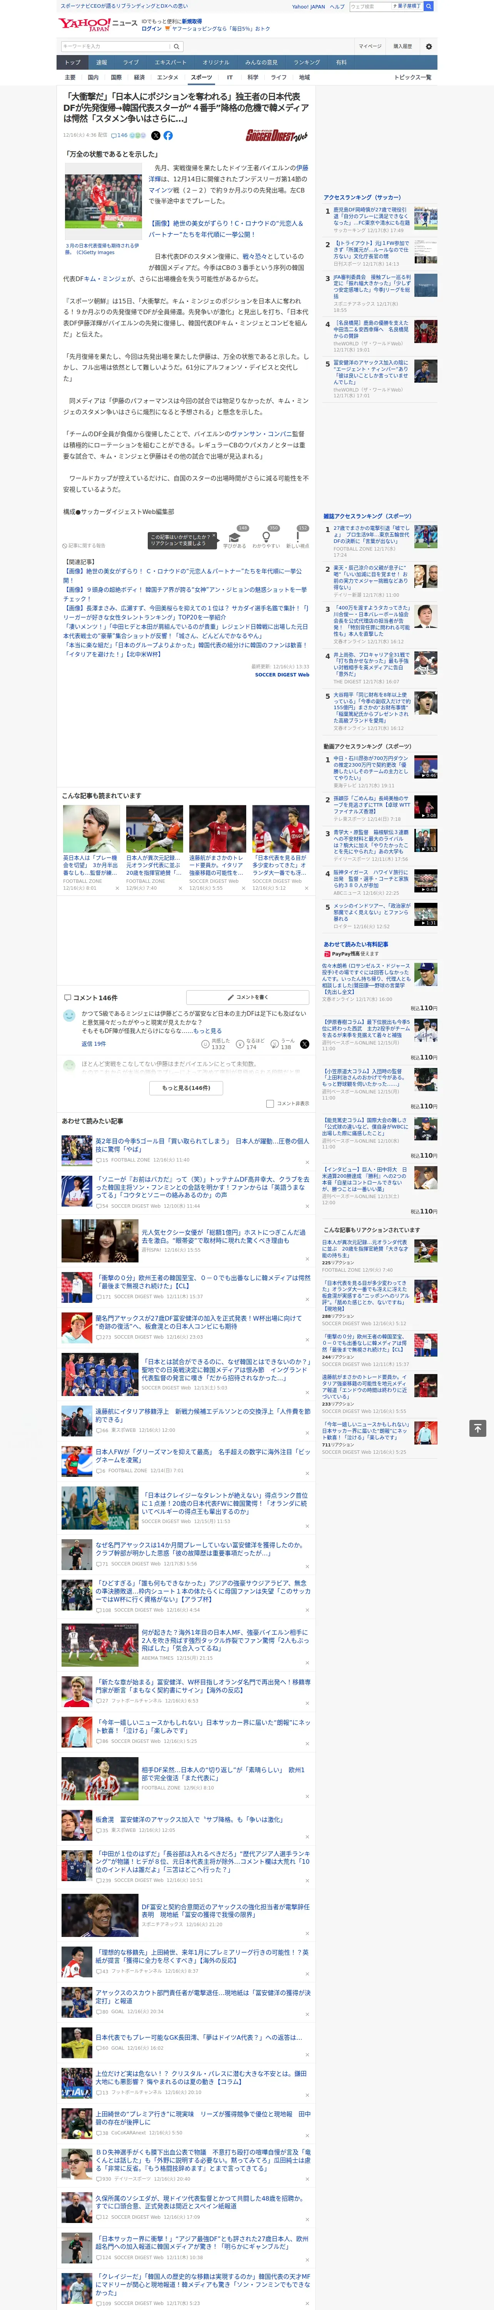Click inside the キーワードを入力 search field
The width and height of the screenshot is (494, 2310).
coord(115,47)
